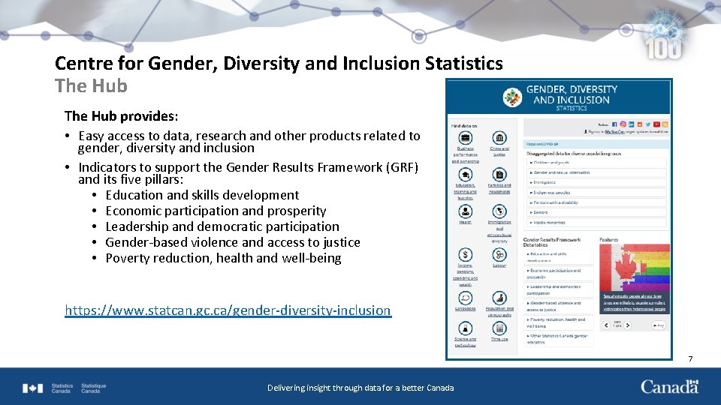Follow on Reddit icon
The width and height of the screenshot is (721, 405).
click(x=640, y=124)
